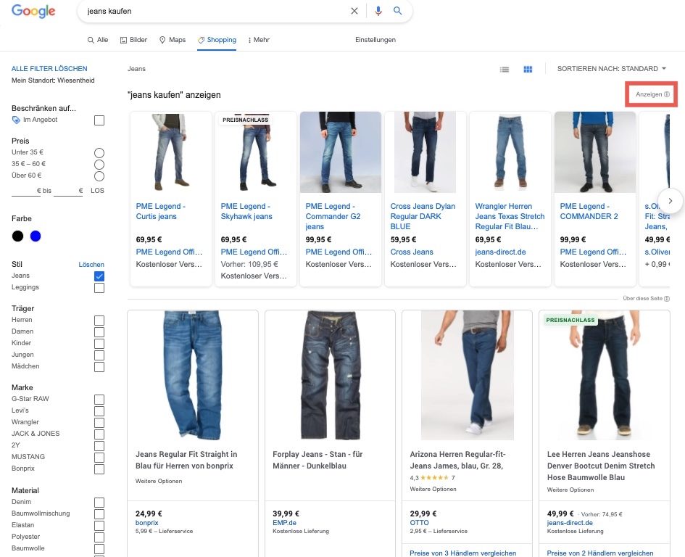The height and width of the screenshot is (557, 685).
Task: Open the Maps tab
Action: tap(173, 40)
